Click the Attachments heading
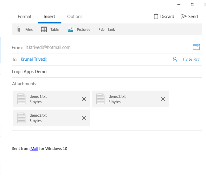 click(24, 84)
